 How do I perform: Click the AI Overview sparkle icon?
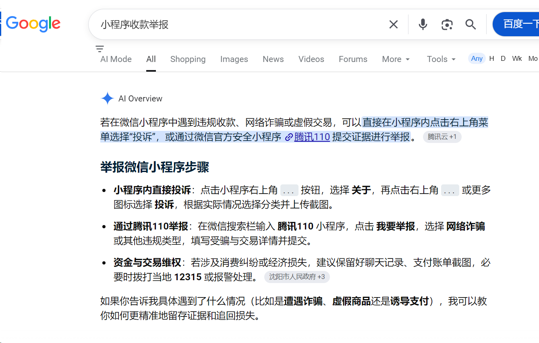click(x=107, y=99)
